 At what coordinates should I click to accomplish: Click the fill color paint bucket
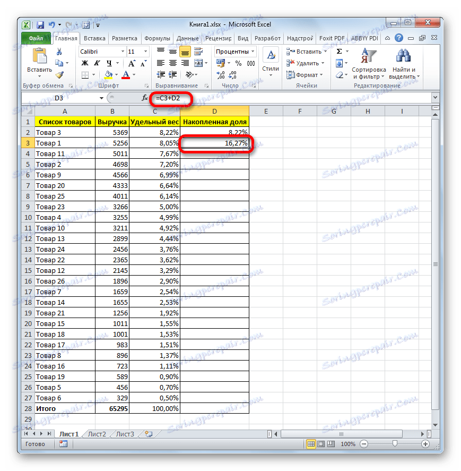[108, 75]
